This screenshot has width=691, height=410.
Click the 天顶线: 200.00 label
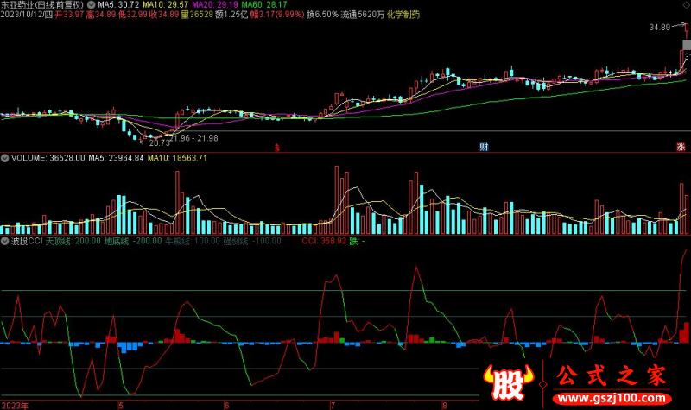[73, 241]
